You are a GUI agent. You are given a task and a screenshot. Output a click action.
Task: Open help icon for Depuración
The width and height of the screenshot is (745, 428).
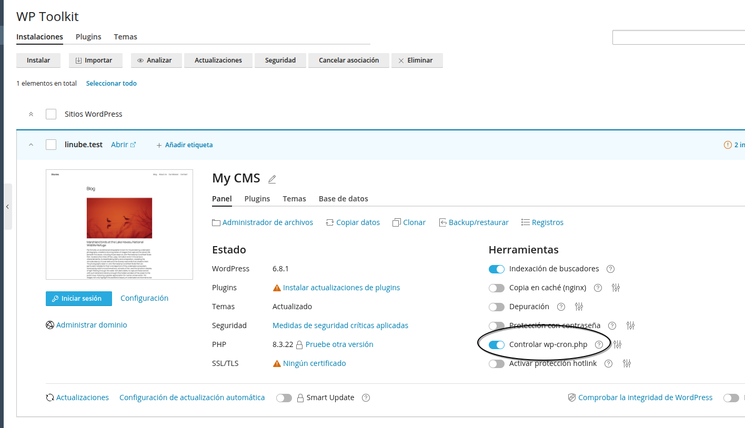click(x=561, y=307)
